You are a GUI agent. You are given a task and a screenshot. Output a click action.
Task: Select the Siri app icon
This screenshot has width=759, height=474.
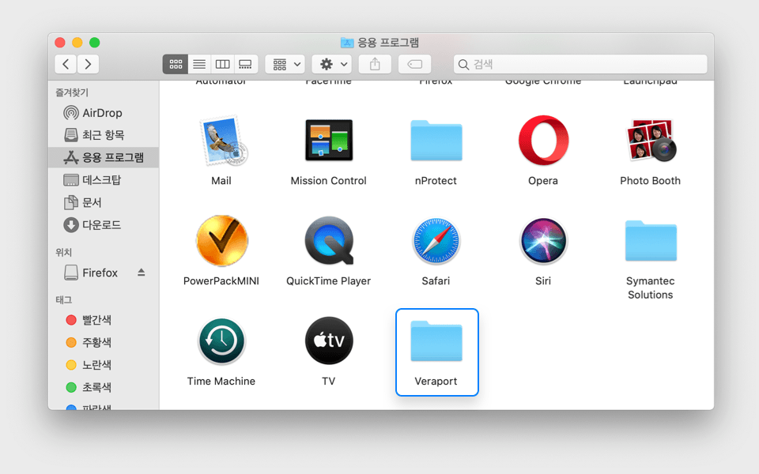tap(543, 242)
